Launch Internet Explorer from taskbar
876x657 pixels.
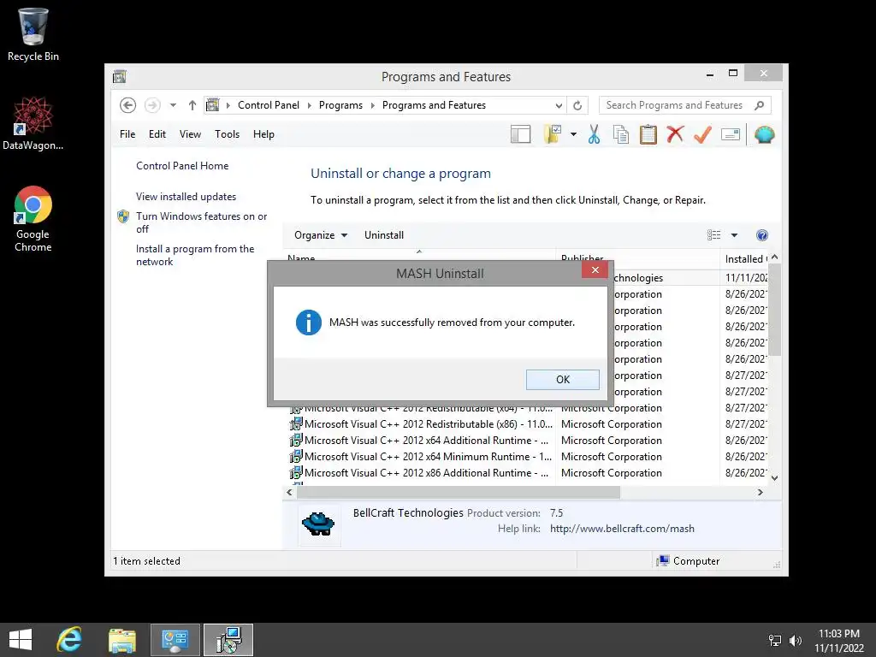click(69, 640)
